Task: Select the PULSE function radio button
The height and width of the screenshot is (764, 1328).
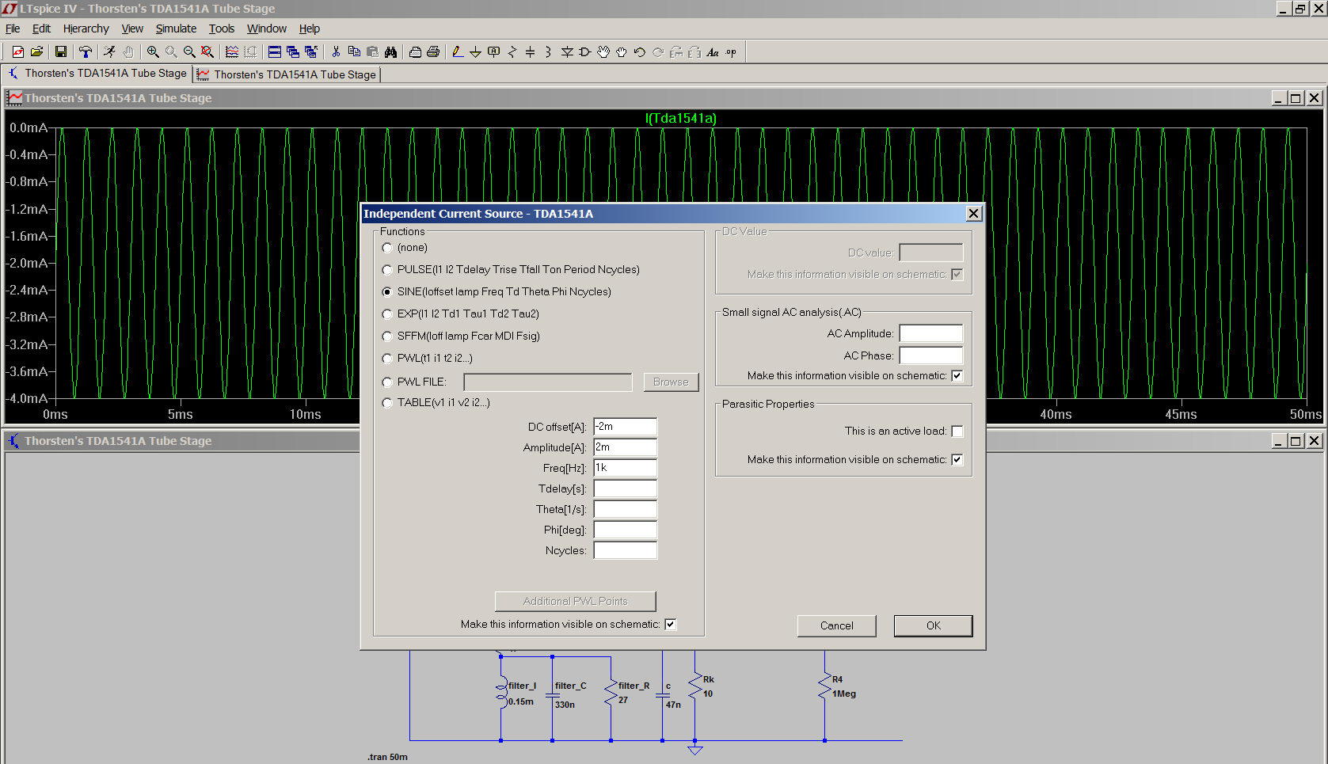Action: coord(387,270)
